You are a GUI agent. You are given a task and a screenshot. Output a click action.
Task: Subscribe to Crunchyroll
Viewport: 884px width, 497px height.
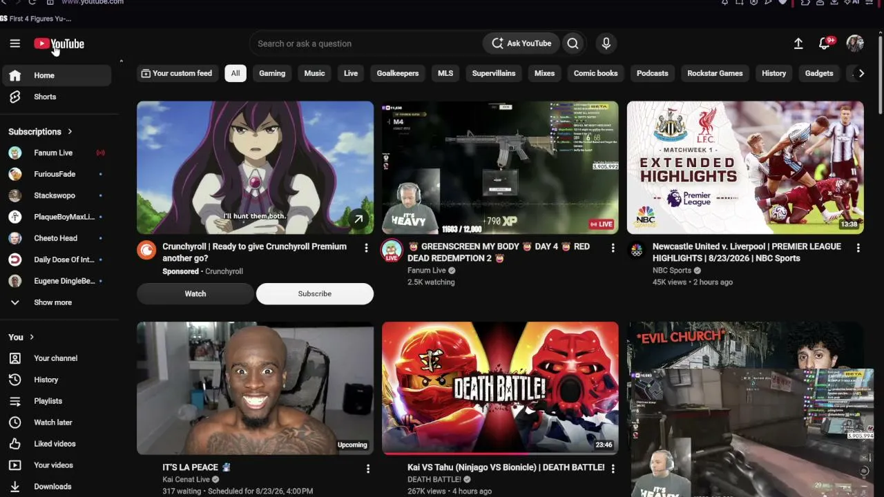(315, 293)
